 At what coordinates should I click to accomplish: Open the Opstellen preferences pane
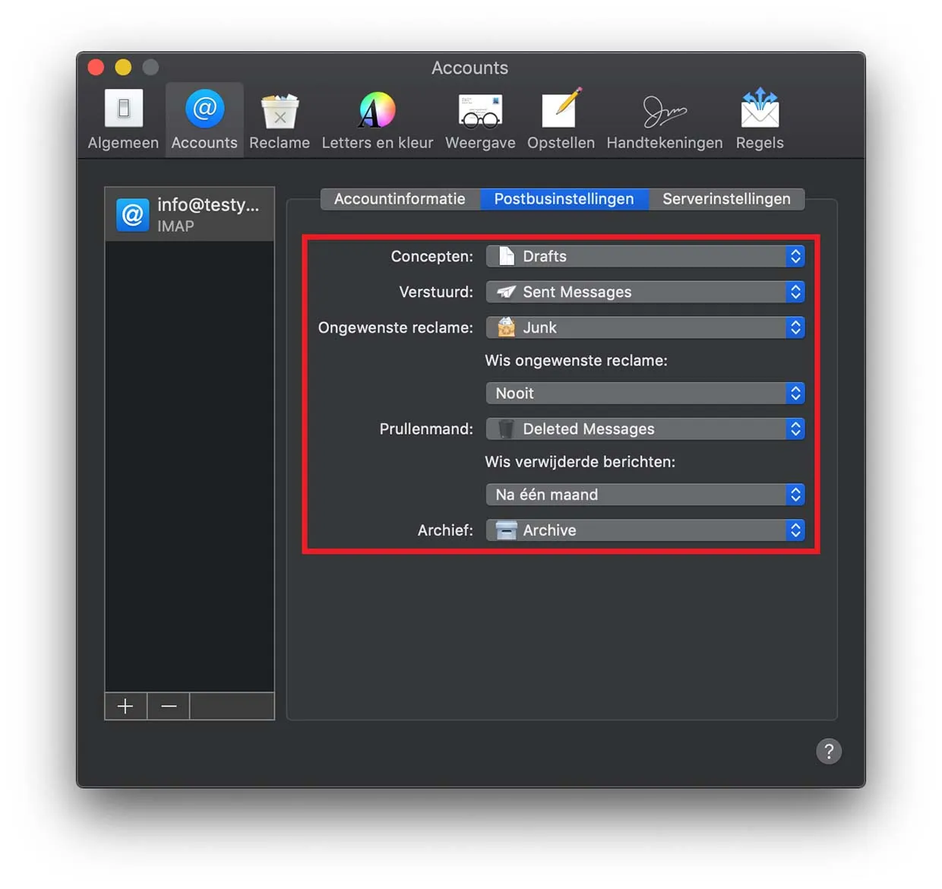(561, 120)
